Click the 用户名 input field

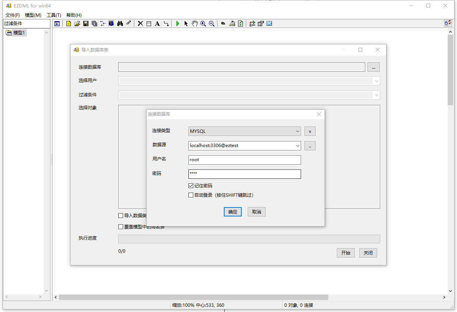pyautogui.click(x=245, y=160)
